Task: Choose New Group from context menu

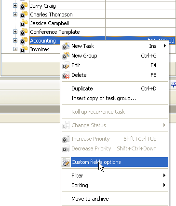Action: (115, 56)
